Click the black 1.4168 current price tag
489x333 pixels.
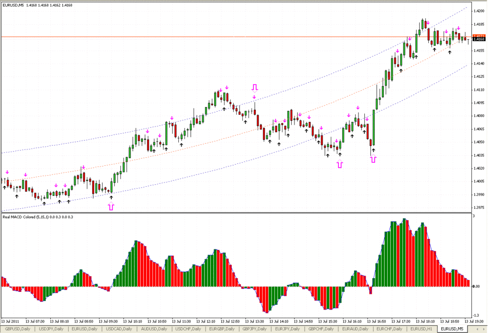[x=479, y=39]
